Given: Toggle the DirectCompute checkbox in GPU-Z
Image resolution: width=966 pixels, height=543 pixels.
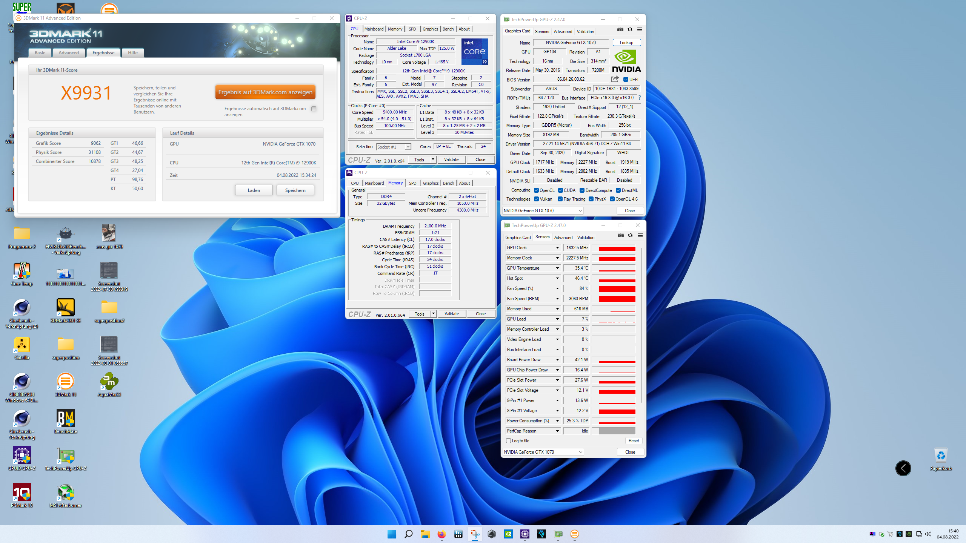Looking at the screenshot, I should (582, 190).
